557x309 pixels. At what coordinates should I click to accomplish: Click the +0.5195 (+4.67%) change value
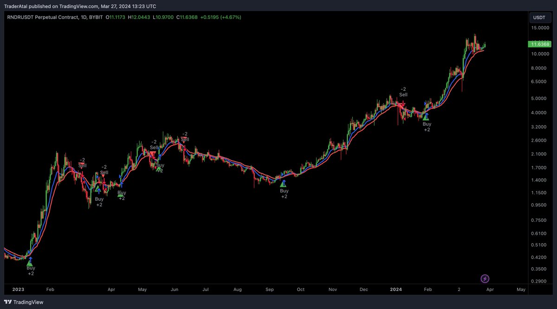click(220, 17)
